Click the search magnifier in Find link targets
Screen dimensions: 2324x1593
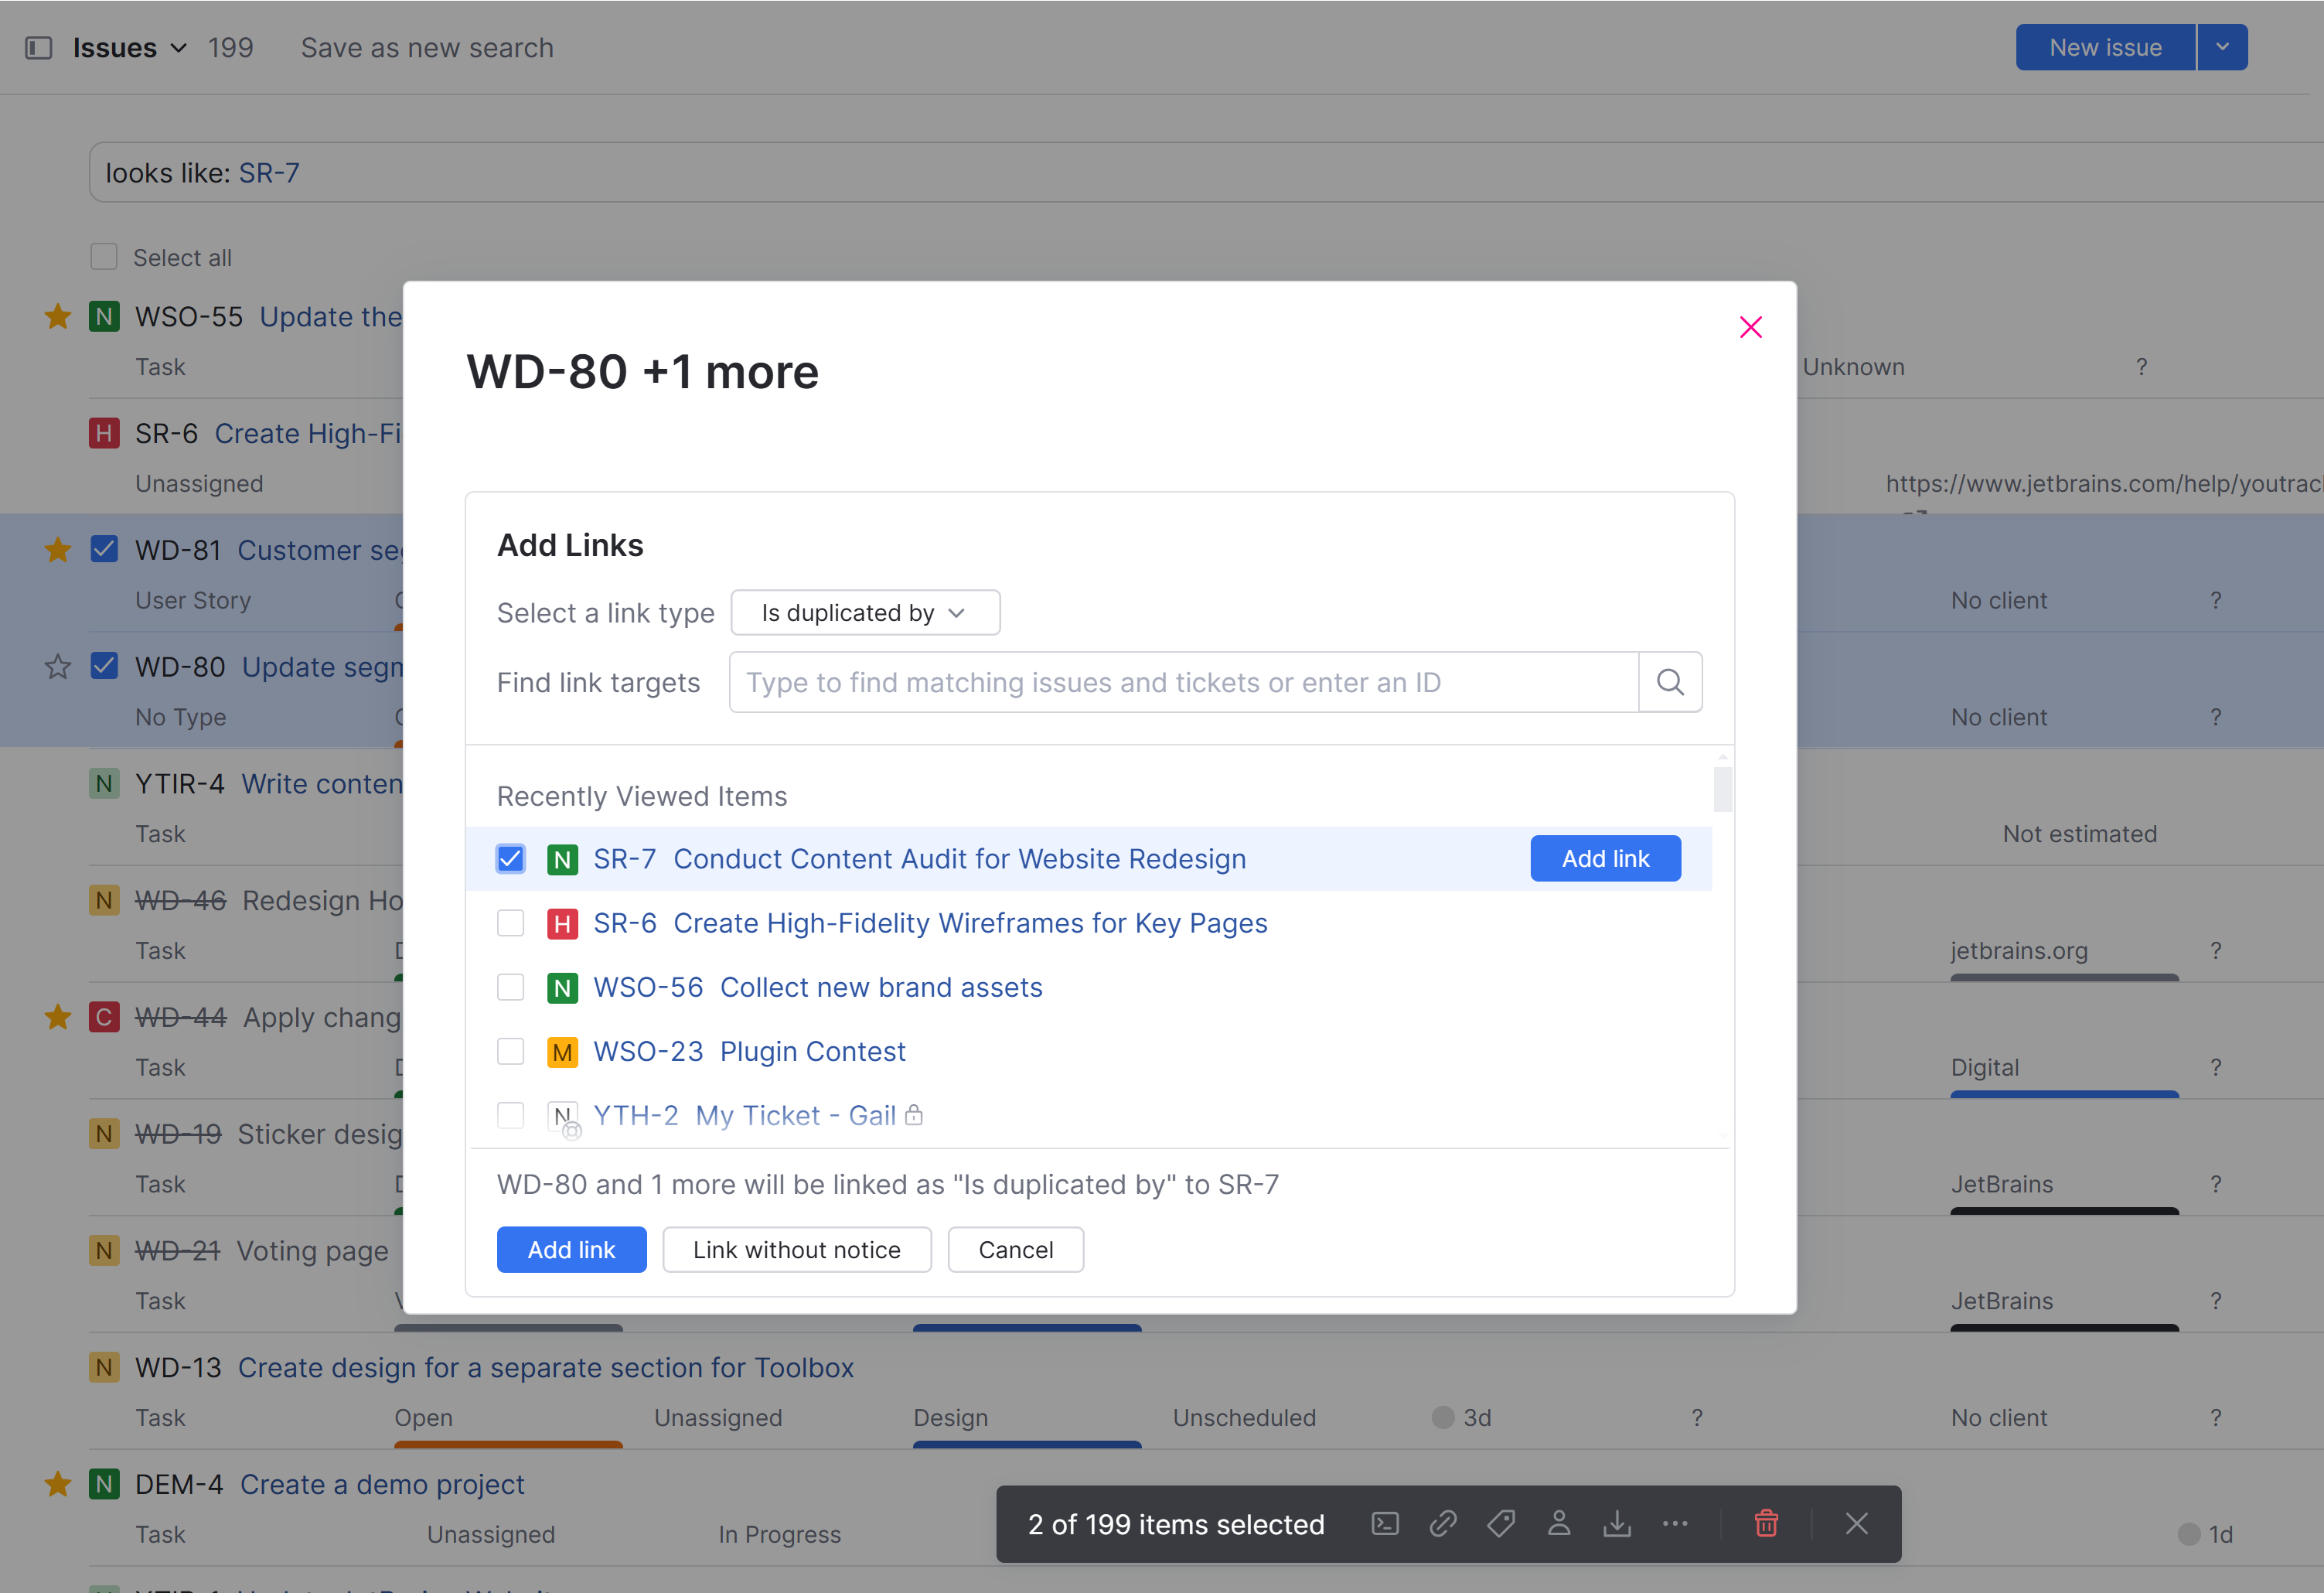(1670, 682)
